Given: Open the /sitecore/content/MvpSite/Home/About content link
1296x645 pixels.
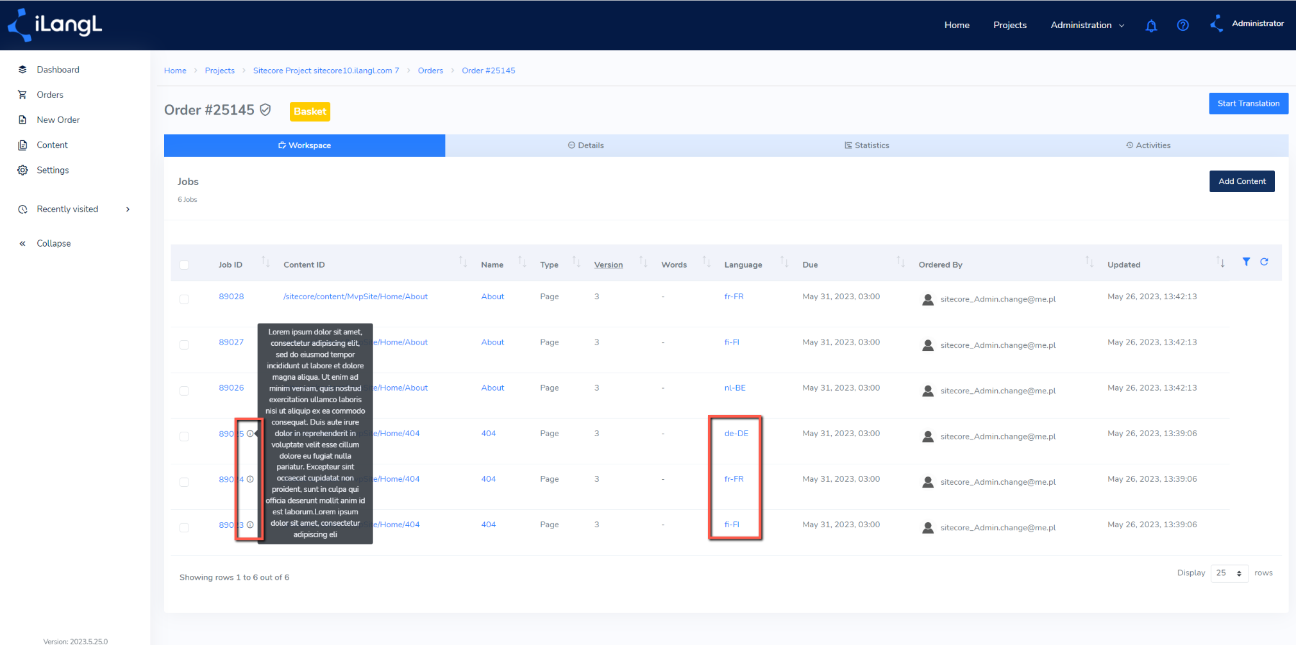Looking at the screenshot, I should coord(355,297).
